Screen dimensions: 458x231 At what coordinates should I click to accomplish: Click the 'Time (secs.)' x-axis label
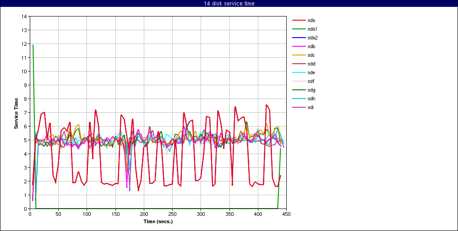point(158,221)
